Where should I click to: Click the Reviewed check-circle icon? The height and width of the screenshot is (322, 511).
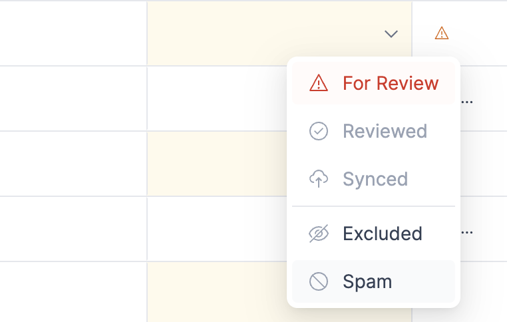pyautogui.click(x=319, y=131)
